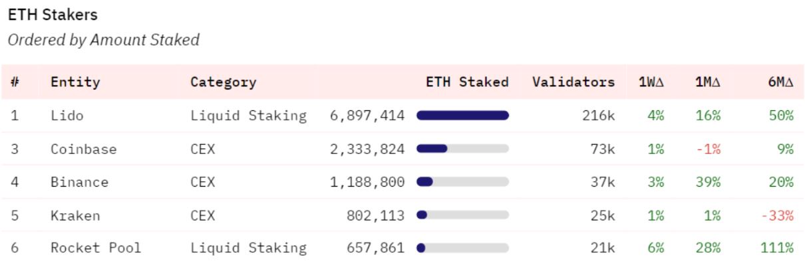The height and width of the screenshot is (261, 805).
Task: Click the # rank column header
Action: [x=14, y=82]
